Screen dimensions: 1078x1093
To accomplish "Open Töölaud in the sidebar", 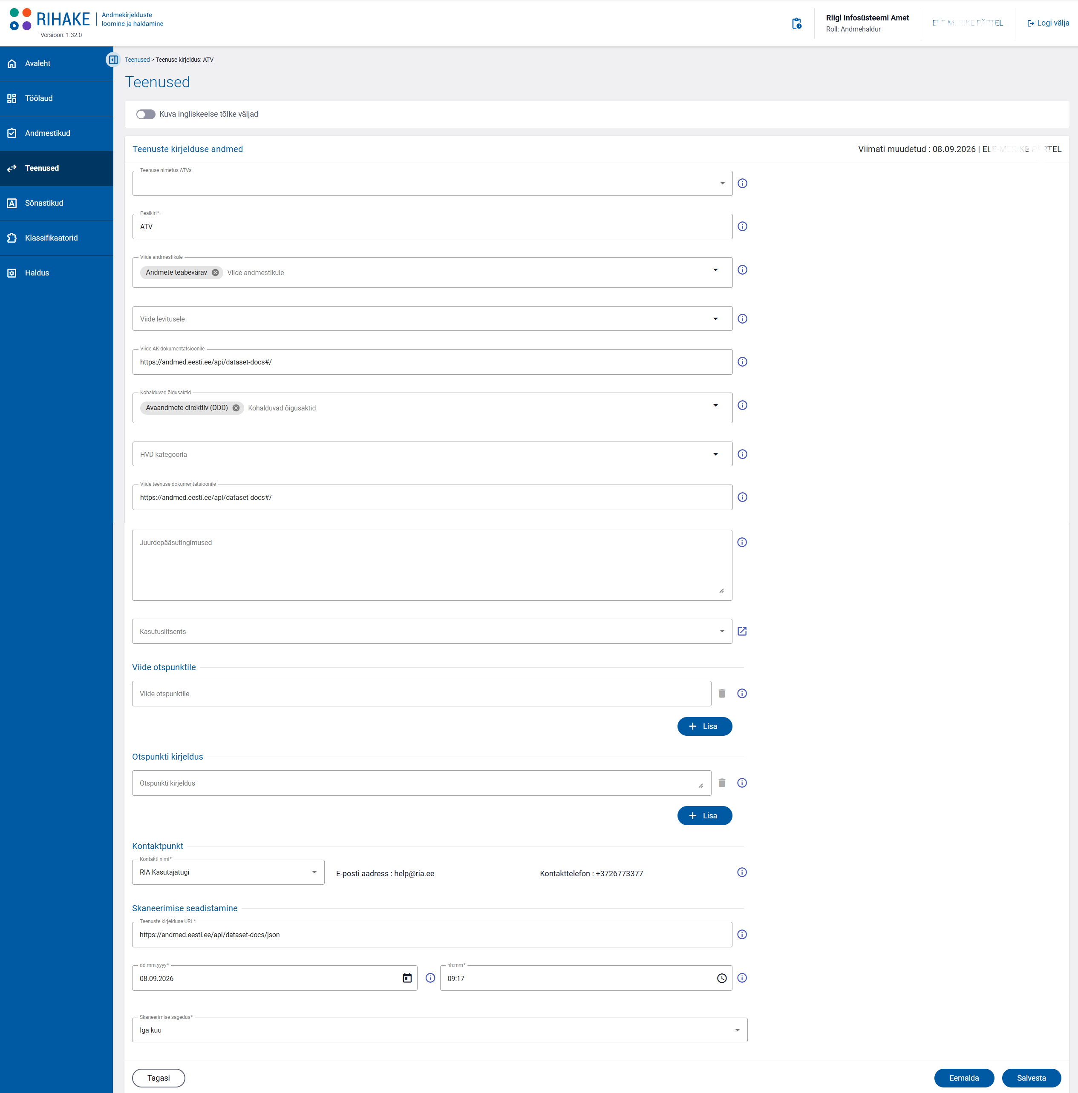I will pyautogui.click(x=57, y=98).
